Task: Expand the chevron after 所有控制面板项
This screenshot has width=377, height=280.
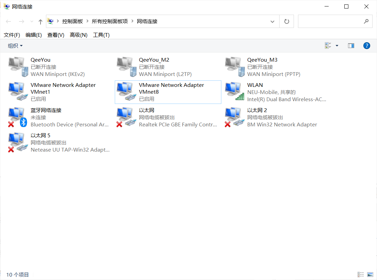Action: click(132, 21)
